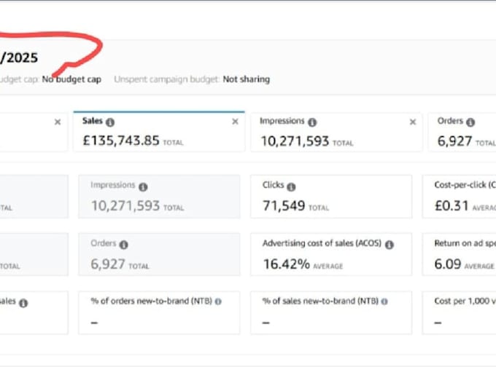Choose the Clicks metric tile

click(x=331, y=197)
